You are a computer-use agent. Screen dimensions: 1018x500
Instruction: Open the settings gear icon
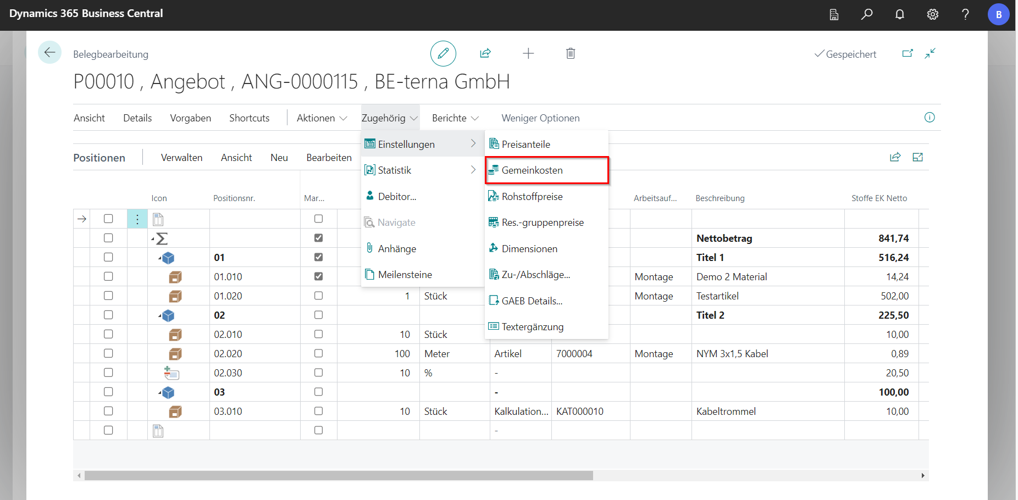933,14
